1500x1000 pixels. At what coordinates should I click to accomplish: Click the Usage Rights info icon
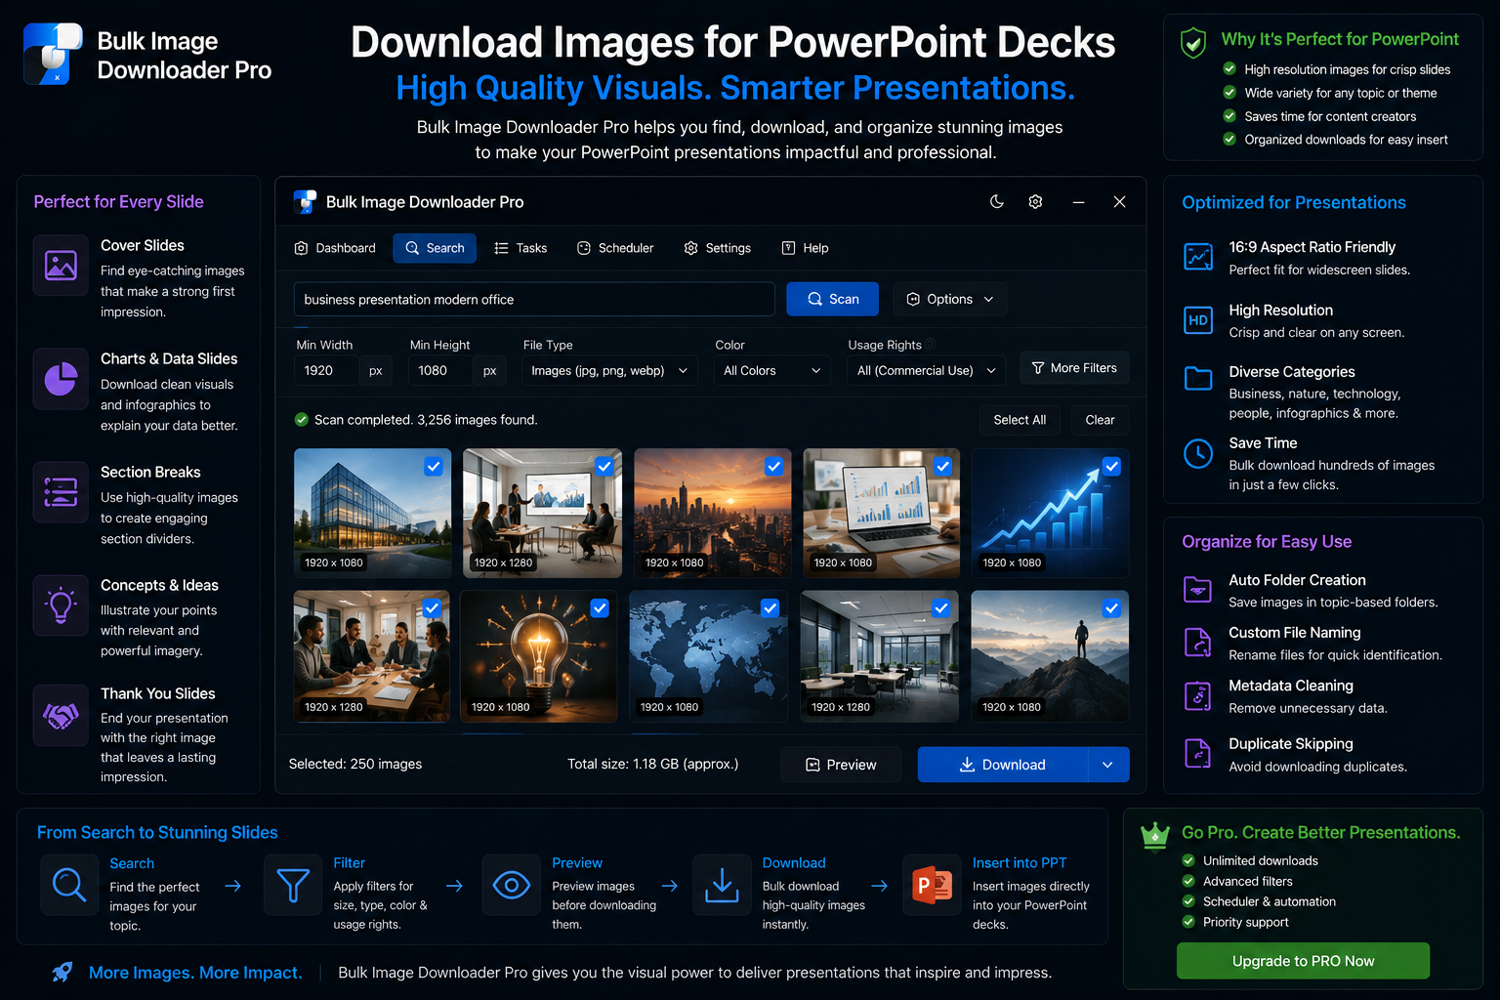click(931, 344)
